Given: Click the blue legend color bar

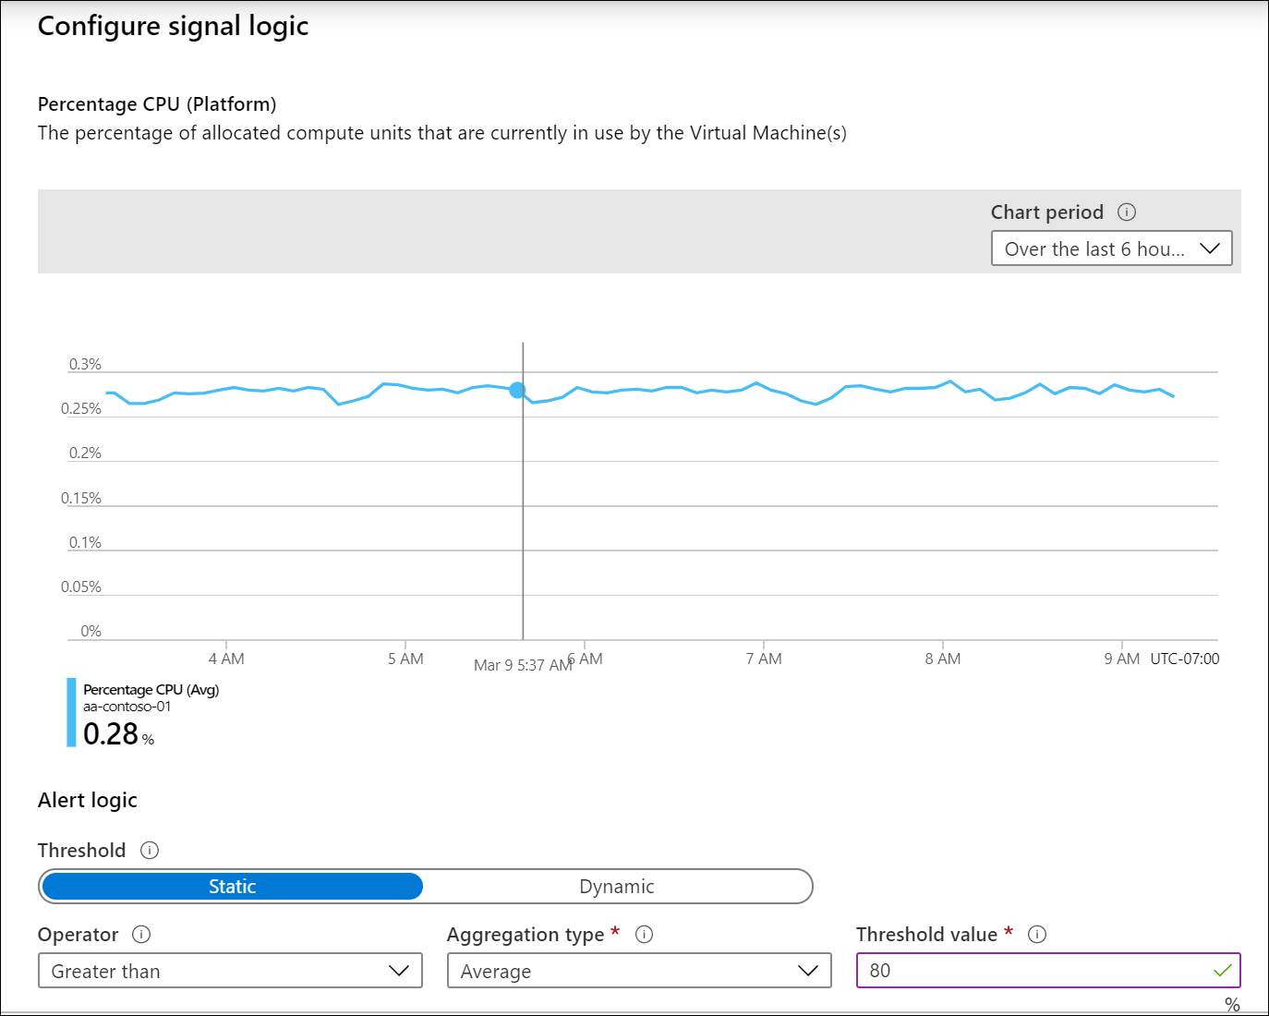Looking at the screenshot, I should [x=71, y=712].
